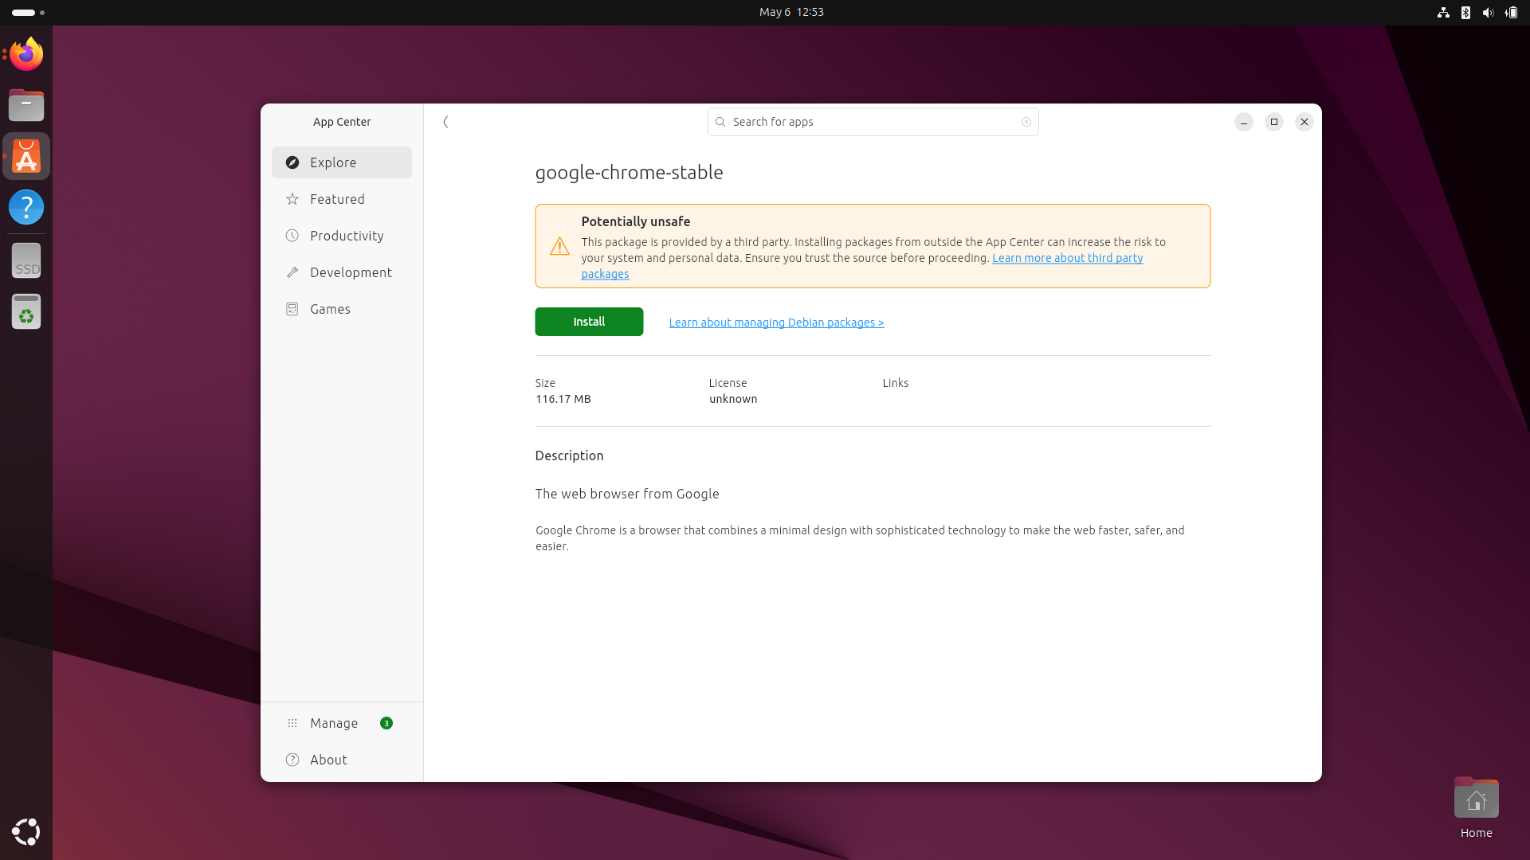Open the Games category
Screen dimensions: 1530x860
tap(342, 309)
